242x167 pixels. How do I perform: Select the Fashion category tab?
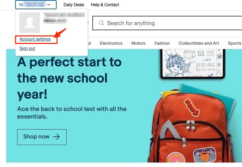162,43
